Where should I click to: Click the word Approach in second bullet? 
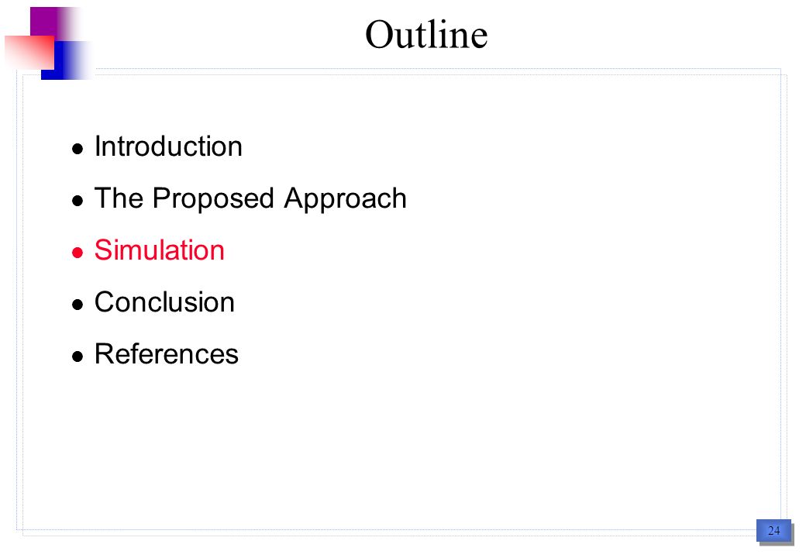[345, 199]
